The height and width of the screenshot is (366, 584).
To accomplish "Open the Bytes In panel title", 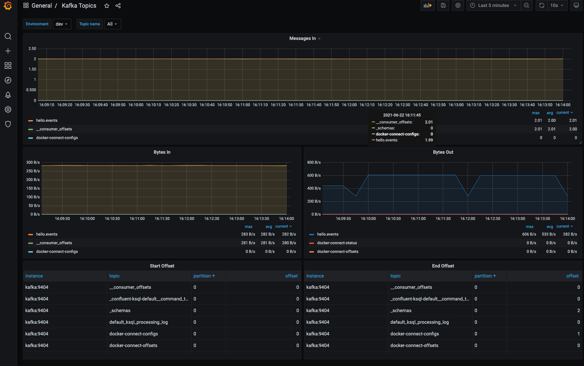I will (162, 152).
